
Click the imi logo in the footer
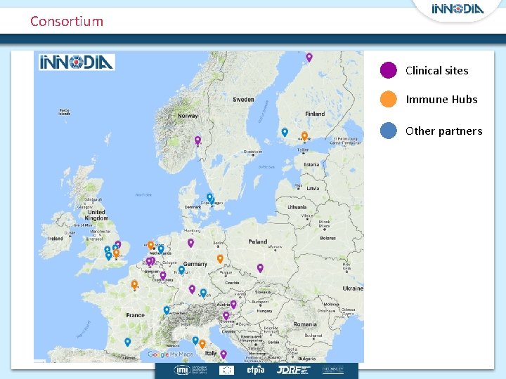coord(190,370)
